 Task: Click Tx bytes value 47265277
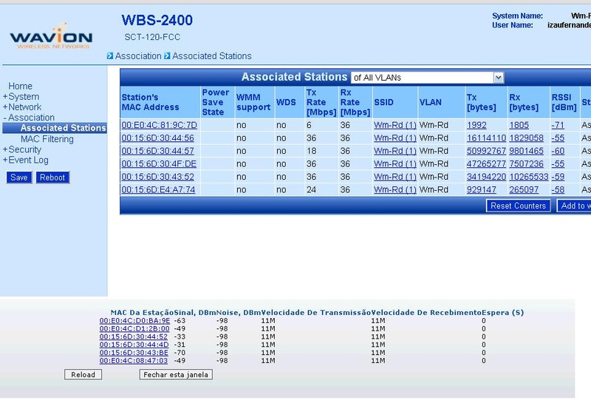pyautogui.click(x=486, y=163)
